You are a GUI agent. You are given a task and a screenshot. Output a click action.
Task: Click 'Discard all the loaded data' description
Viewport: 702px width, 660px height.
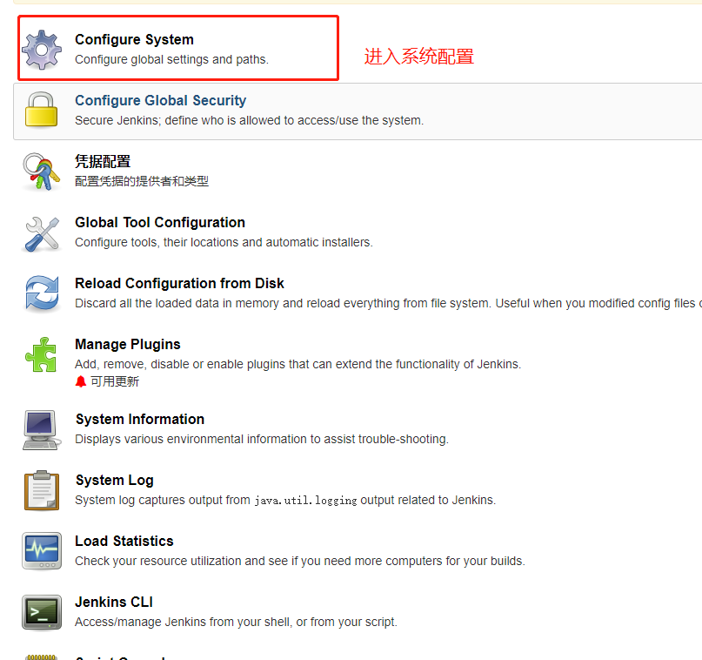[388, 303]
